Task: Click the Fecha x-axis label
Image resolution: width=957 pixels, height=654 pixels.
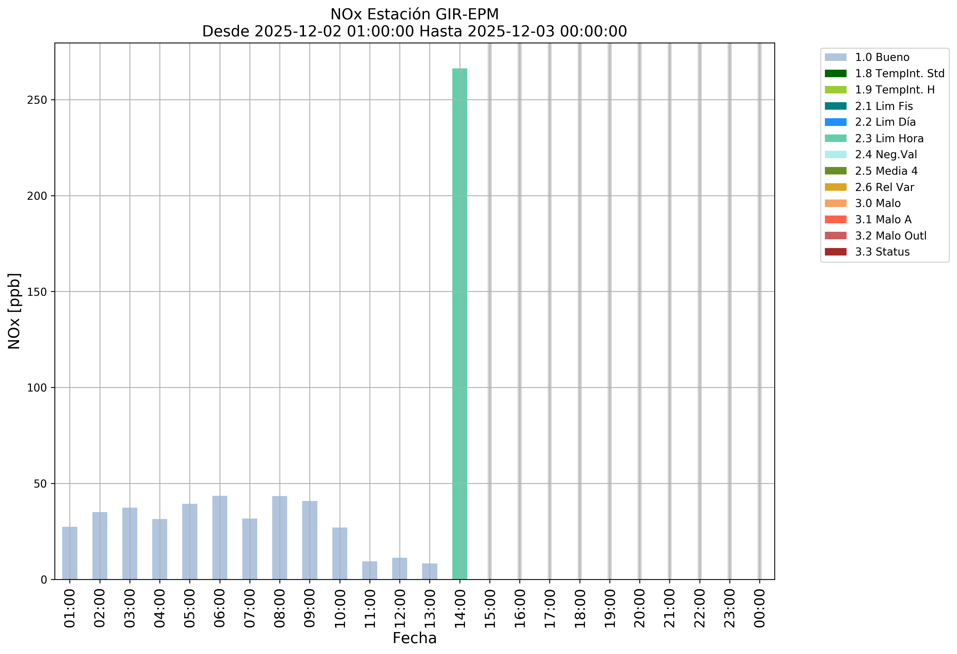Action: (x=414, y=638)
